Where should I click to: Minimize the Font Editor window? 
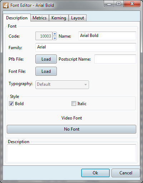(x=109, y=4)
